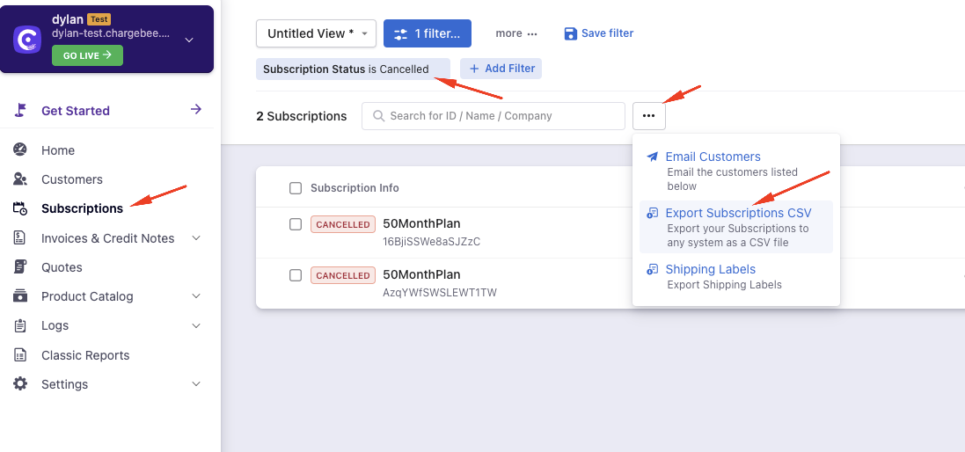965x452 pixels.
Task: Click the Export Subscriptions CSV icon
Action: click(x=653, y=214)
